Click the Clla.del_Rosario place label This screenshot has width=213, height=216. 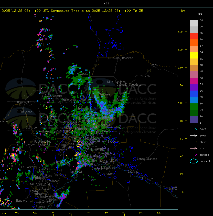pyautogui.click(x=121, y=58)
